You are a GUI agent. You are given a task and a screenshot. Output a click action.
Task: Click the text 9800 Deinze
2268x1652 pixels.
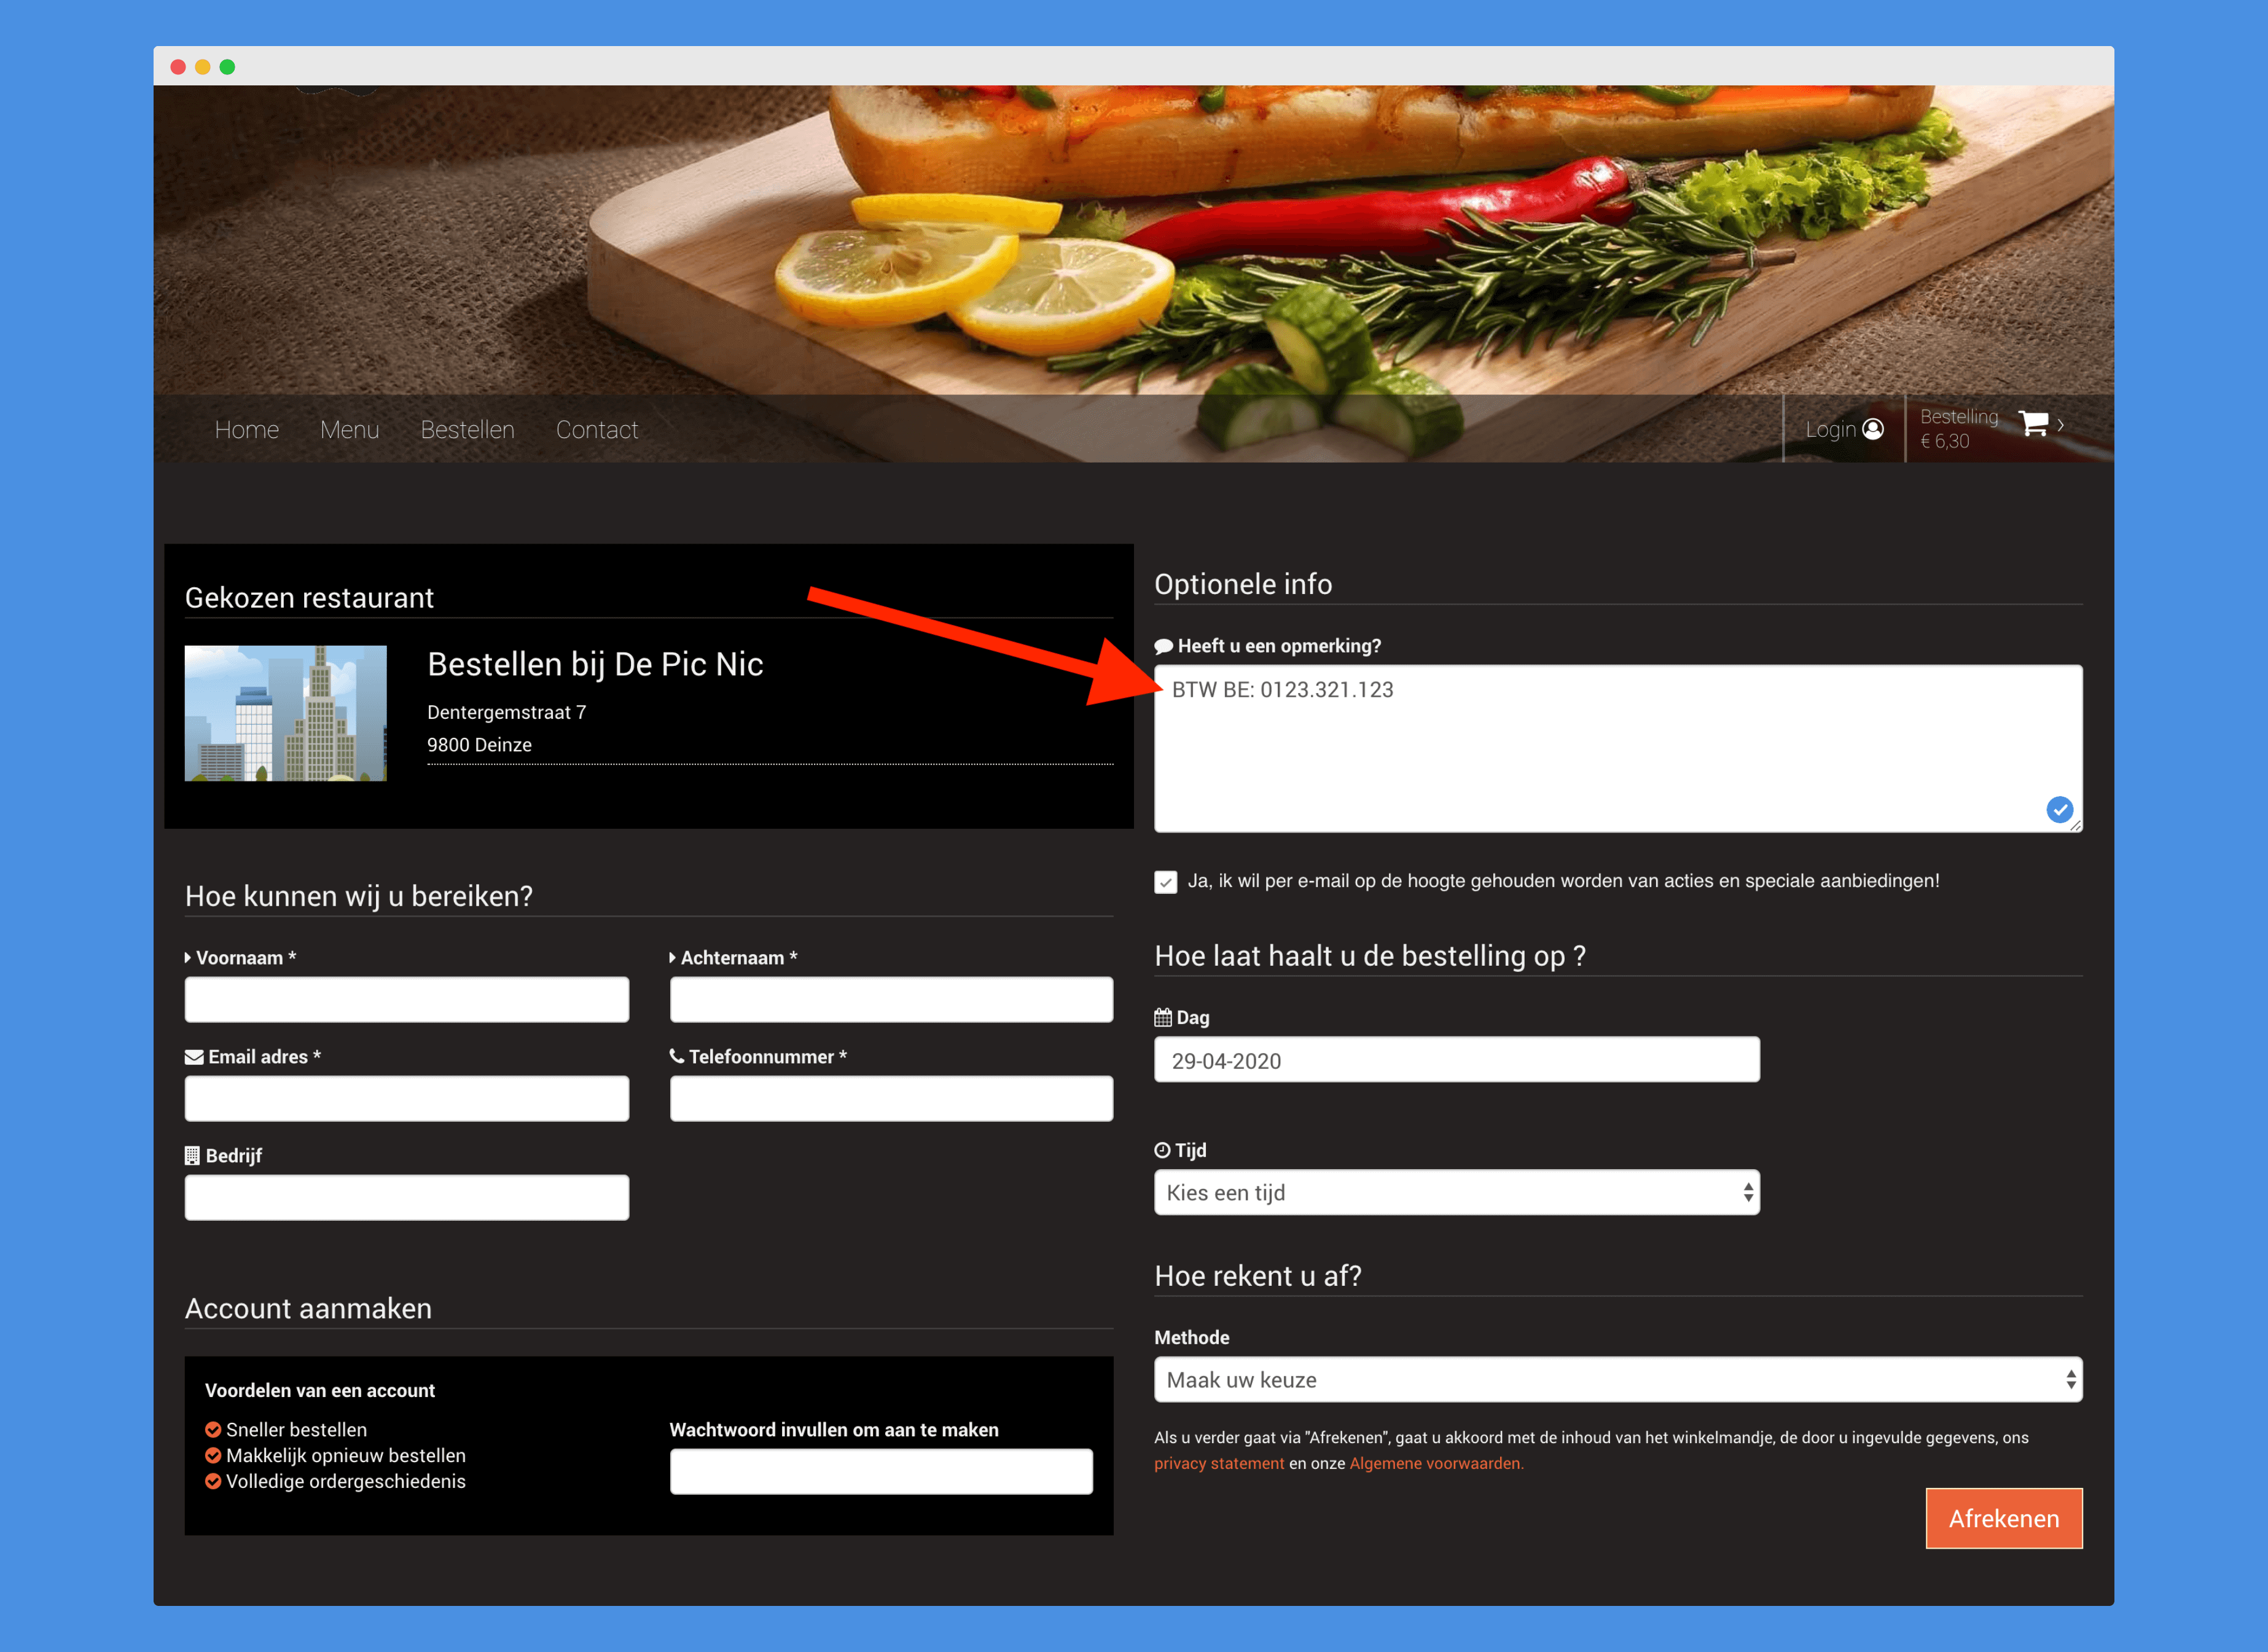point(479,745)
